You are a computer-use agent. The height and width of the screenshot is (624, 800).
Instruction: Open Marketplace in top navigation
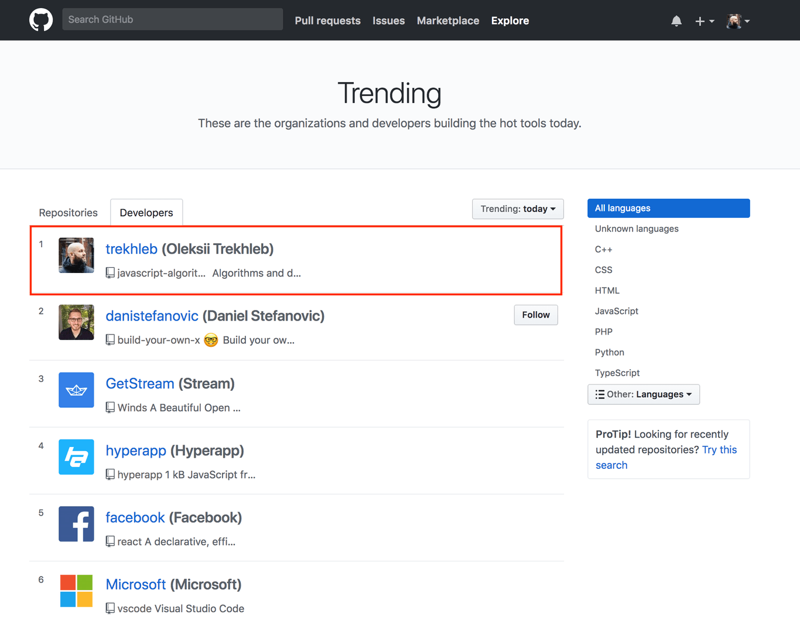pos(448,21)
